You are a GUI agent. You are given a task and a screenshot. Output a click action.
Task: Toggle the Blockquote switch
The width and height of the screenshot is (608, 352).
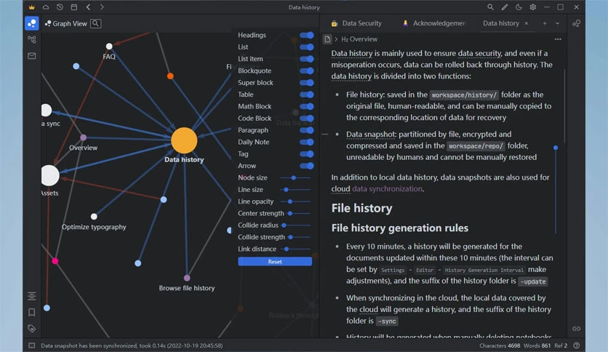(307, 71)
